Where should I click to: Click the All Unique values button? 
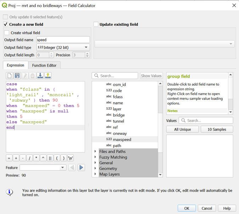(x=182, y=129)
